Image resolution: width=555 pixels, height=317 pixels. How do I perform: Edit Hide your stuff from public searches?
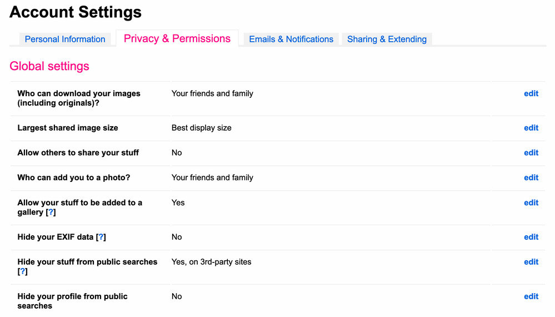[531, 262]
